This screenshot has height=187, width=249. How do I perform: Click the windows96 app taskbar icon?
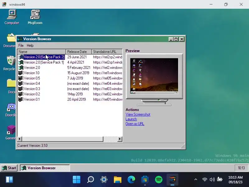tap(172, 180)
